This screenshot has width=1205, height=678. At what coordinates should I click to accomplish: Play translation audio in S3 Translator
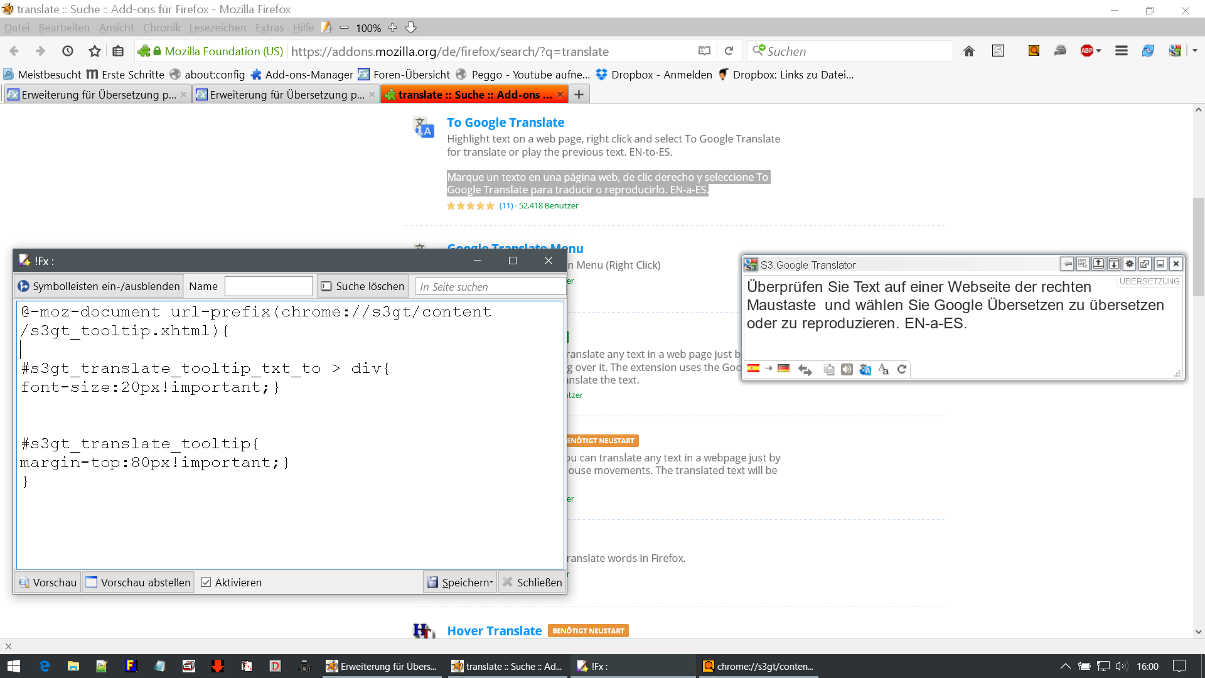click(847, 370)
